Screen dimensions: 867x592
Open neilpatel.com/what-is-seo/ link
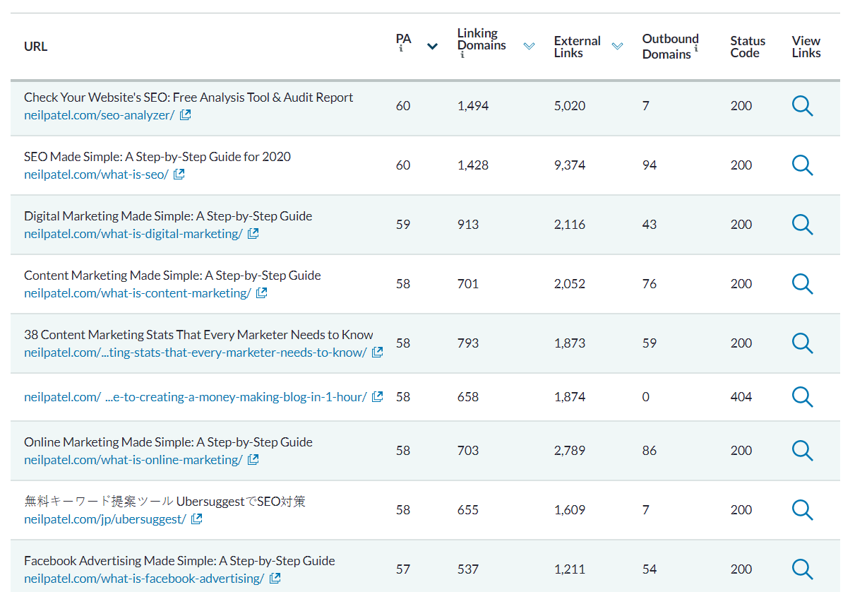[96, 174]
